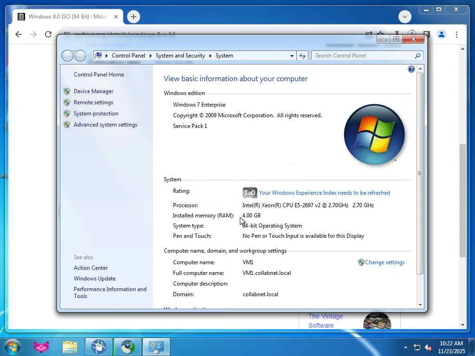The height and width of the screenshot is (356, 475).
Task: Click the shield icon next to Change settings
Action: (361, 262)
